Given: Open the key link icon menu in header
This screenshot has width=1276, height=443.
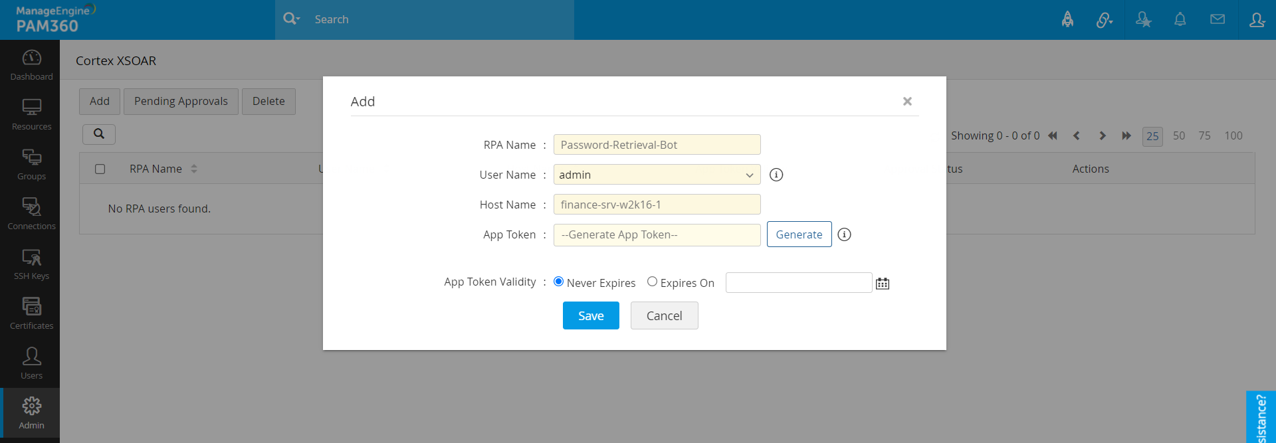Looking at the screenshot, I should tap(1104, 20).
